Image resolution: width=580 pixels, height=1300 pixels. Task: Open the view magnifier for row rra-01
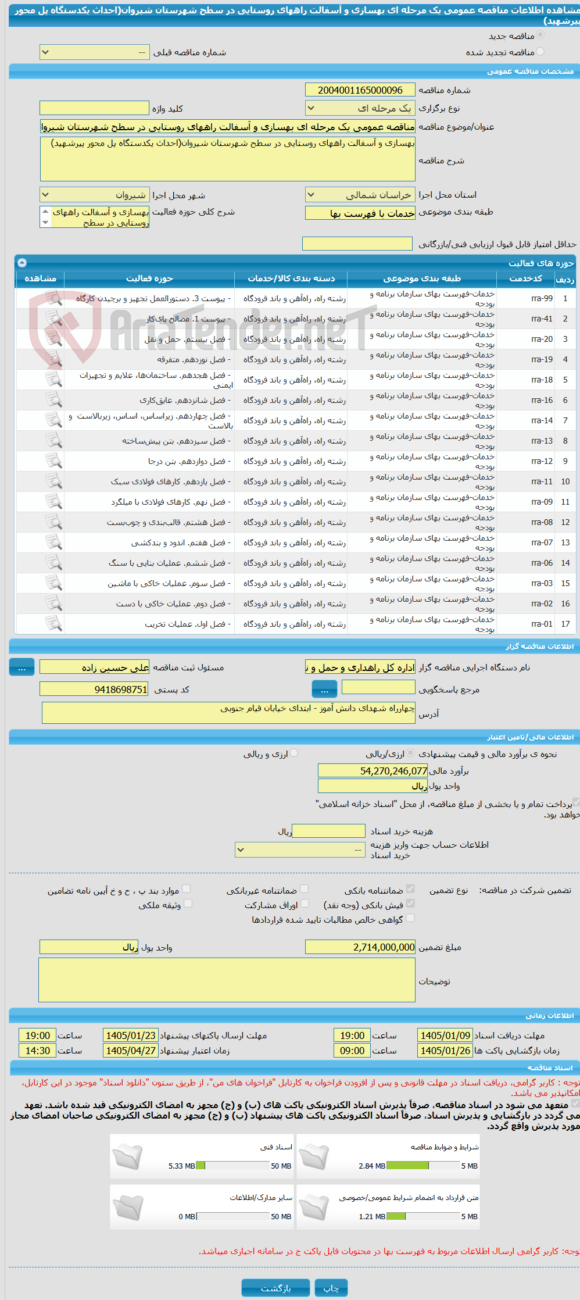pos(53,624)
